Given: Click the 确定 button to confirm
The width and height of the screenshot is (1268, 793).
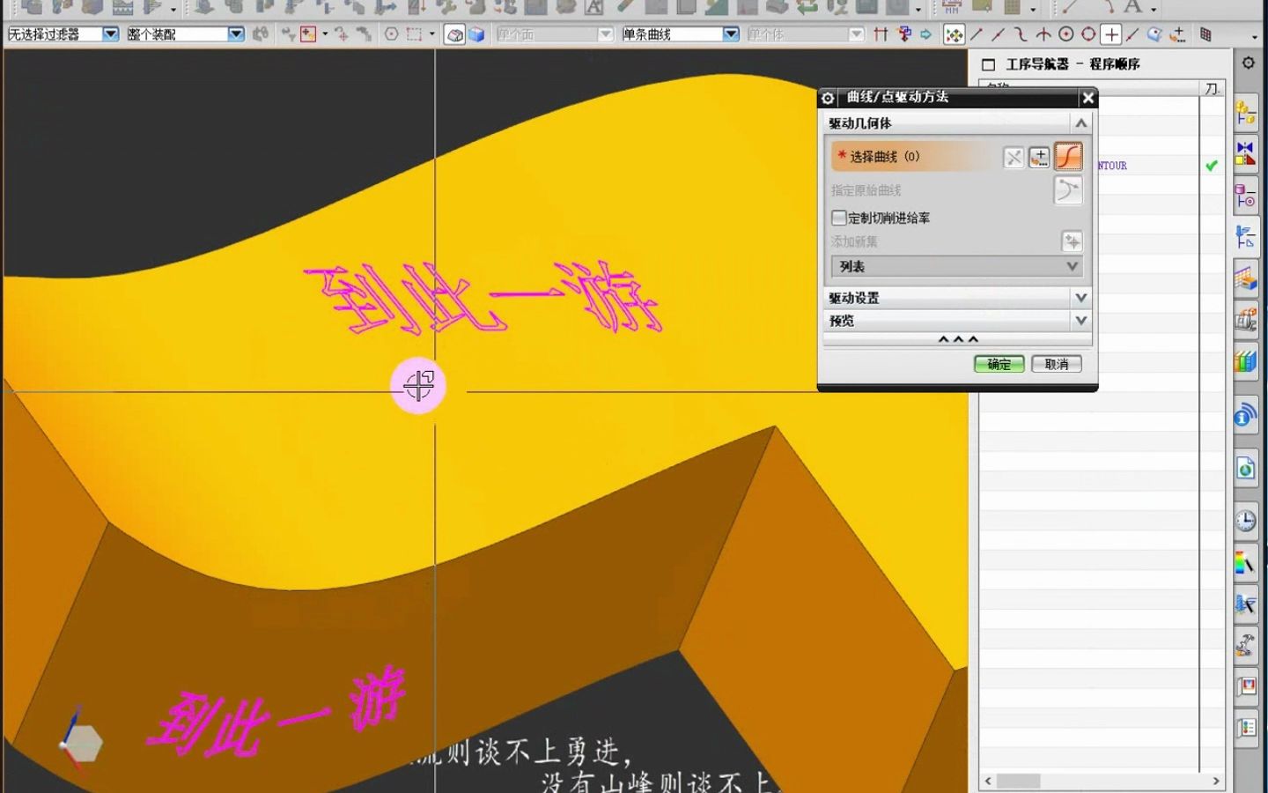Looking at the screenshot, I should click(x=999, y=364).
